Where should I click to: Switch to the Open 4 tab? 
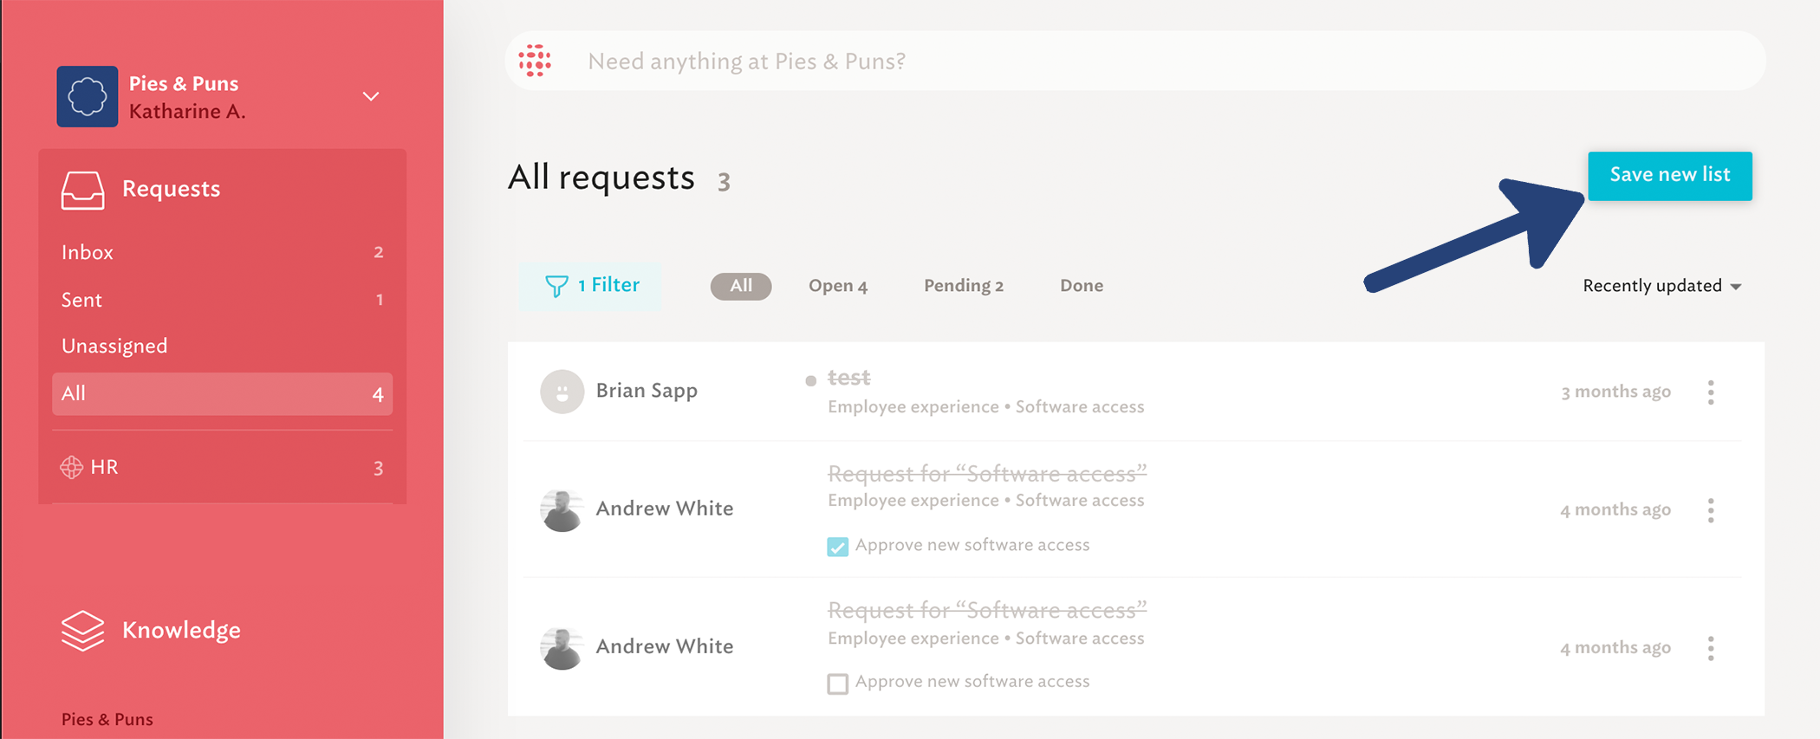tap(838, 286)
